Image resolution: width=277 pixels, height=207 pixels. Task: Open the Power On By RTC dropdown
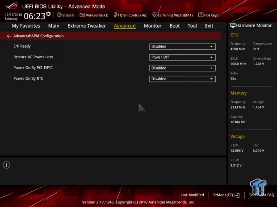click(x=182, y=79)
